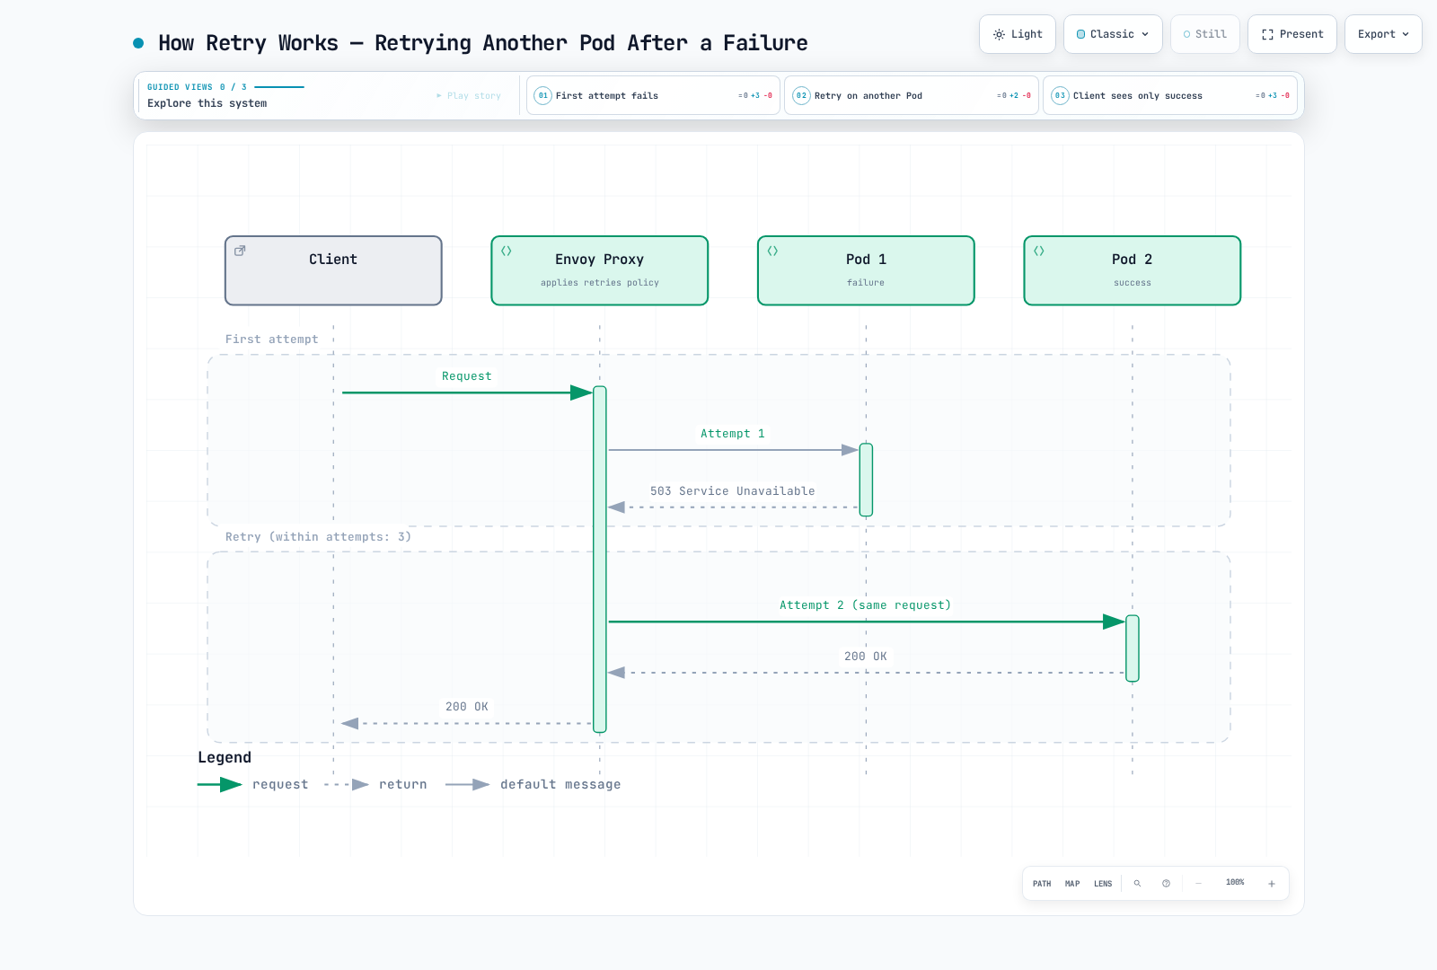Click the 200 OK label returning to Client

point(467,707)
